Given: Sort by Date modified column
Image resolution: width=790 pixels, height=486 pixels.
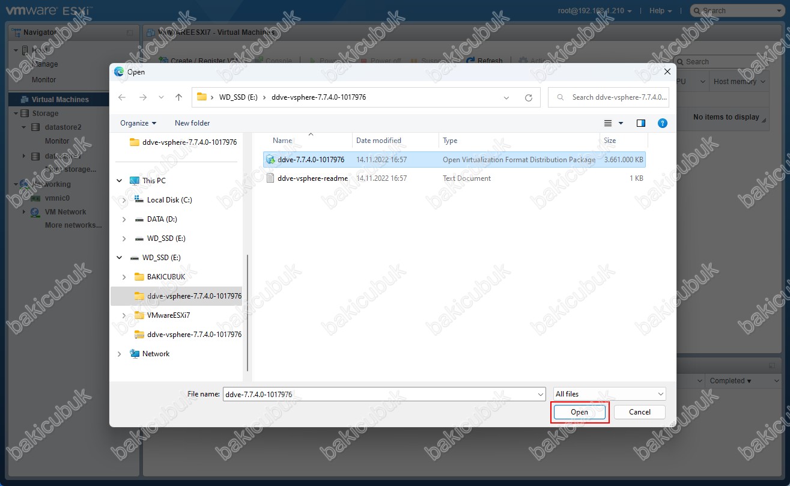Looking at the screenshot, I should point(378,141).
